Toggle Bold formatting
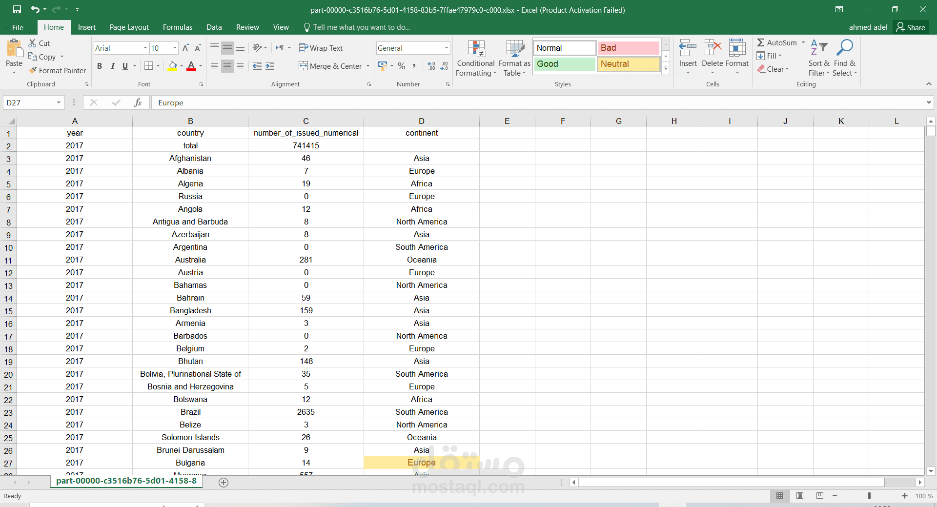The height and width of the screenshot is (507, 937). [x=100, y=66]
